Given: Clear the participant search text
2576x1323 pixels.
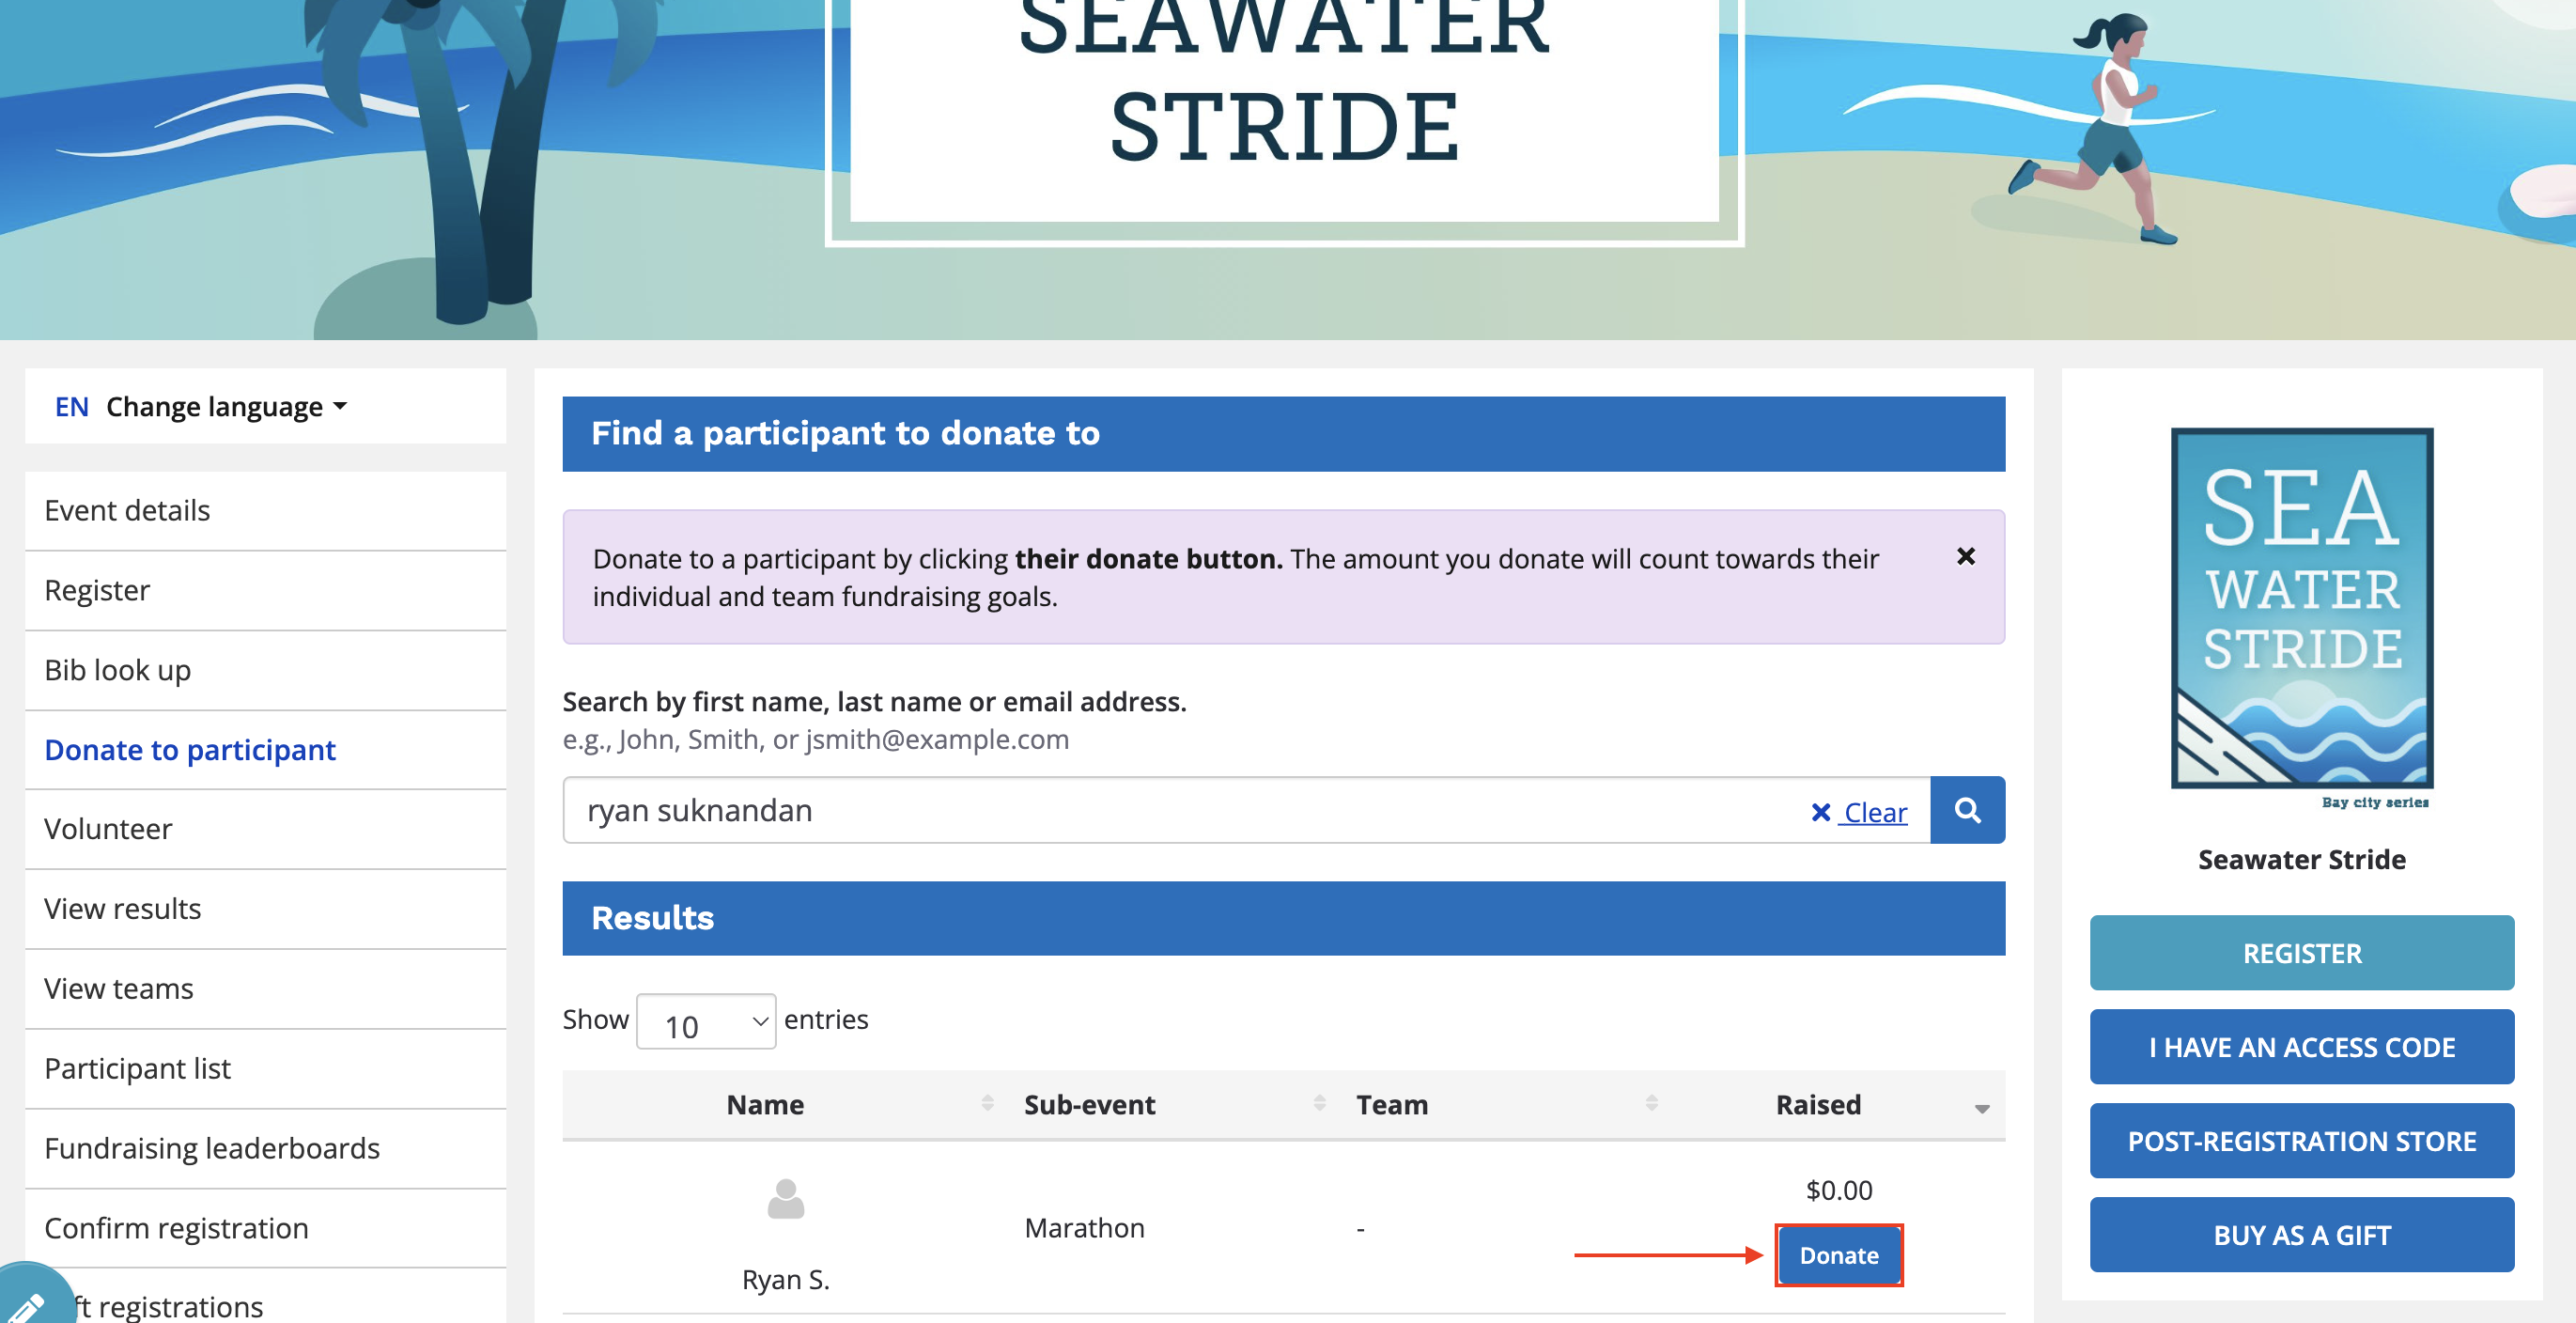Looking at the screenshot, I should tap(1858, 812).
